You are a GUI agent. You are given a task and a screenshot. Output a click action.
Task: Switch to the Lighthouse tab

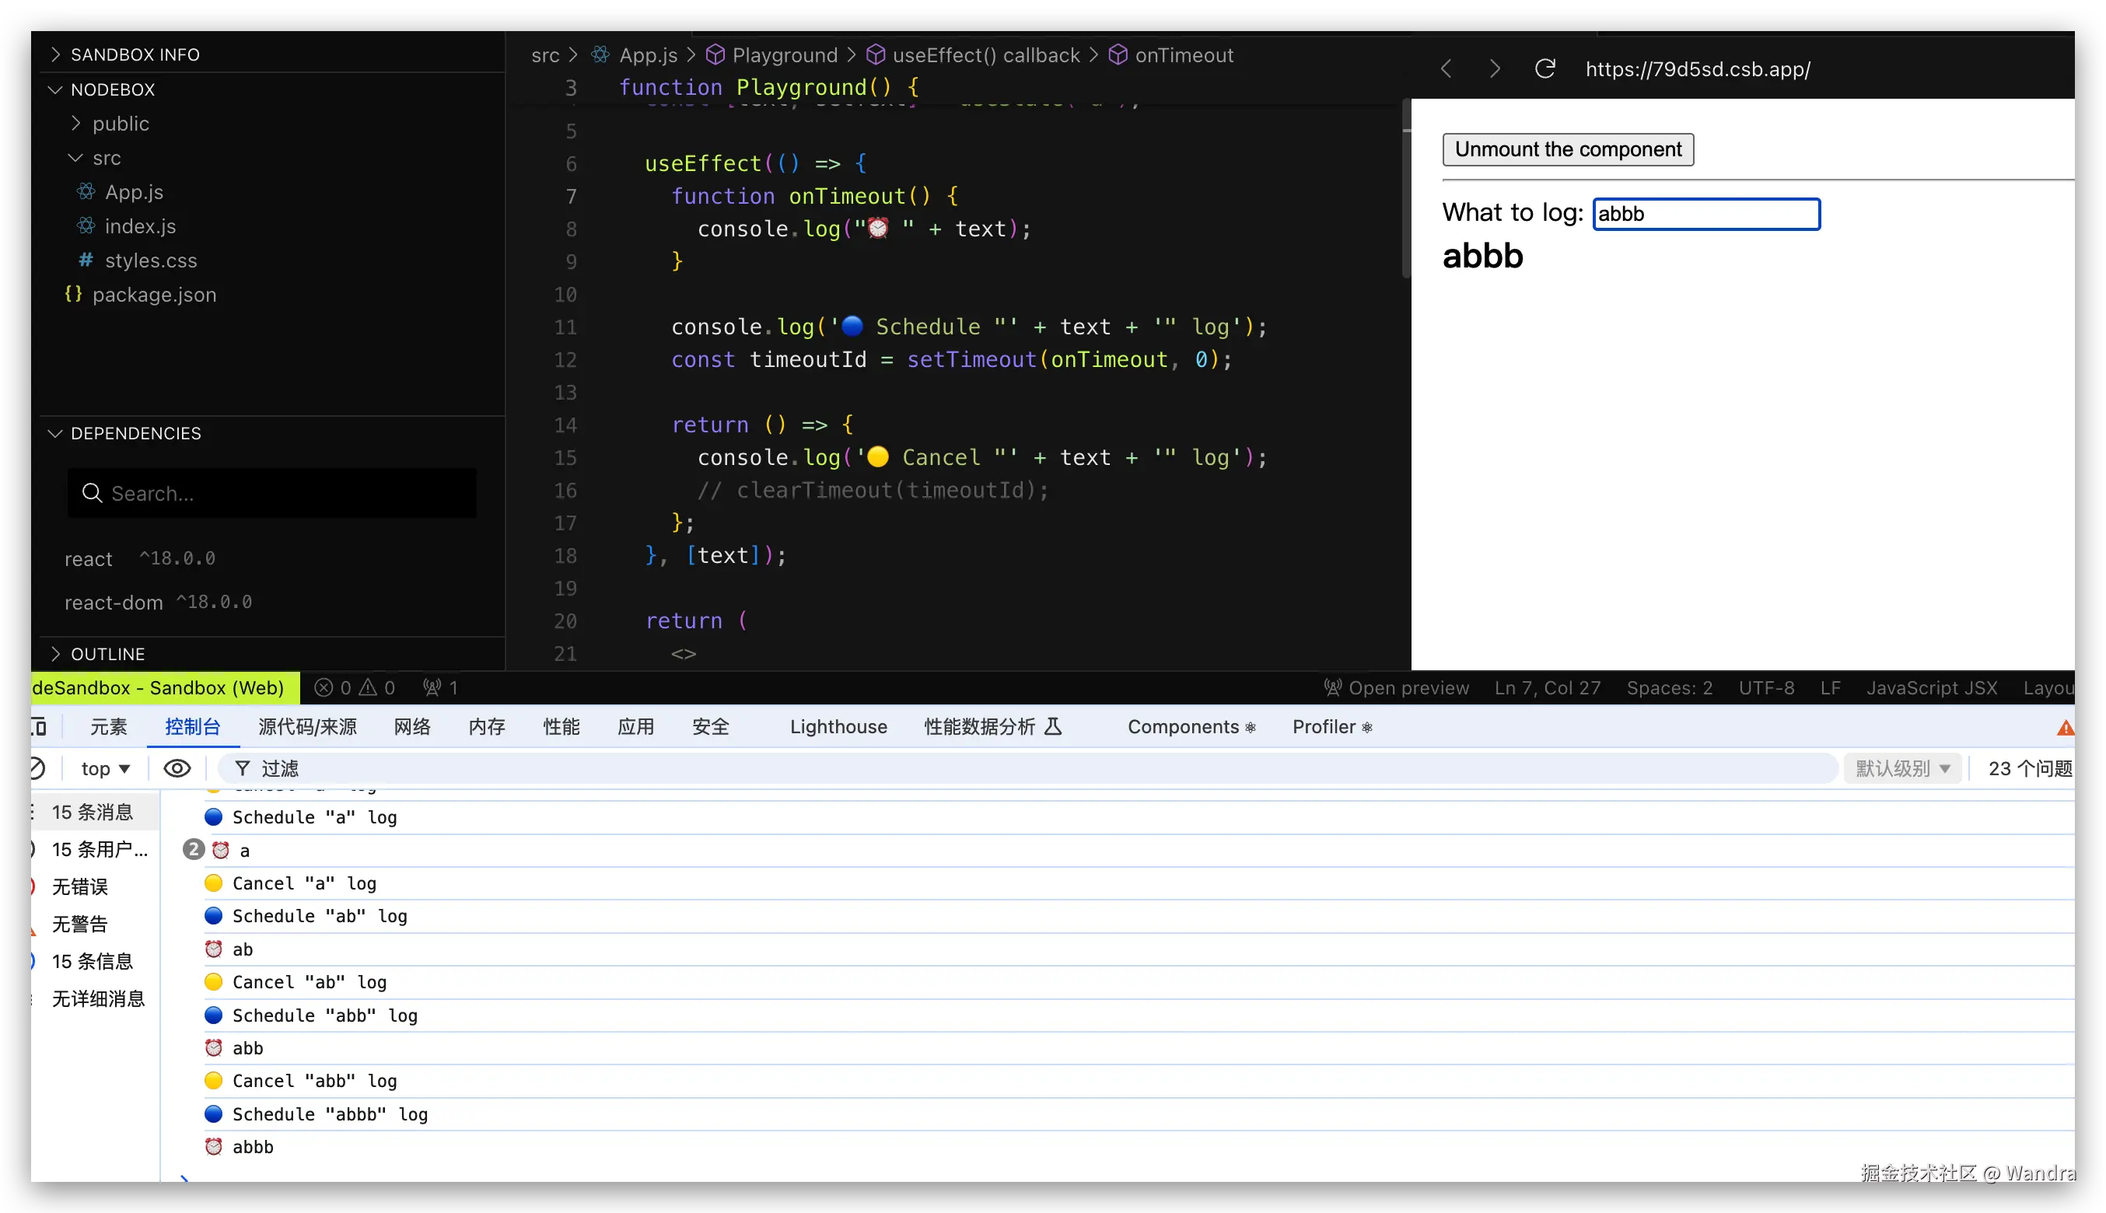click(x=838, y=726)
